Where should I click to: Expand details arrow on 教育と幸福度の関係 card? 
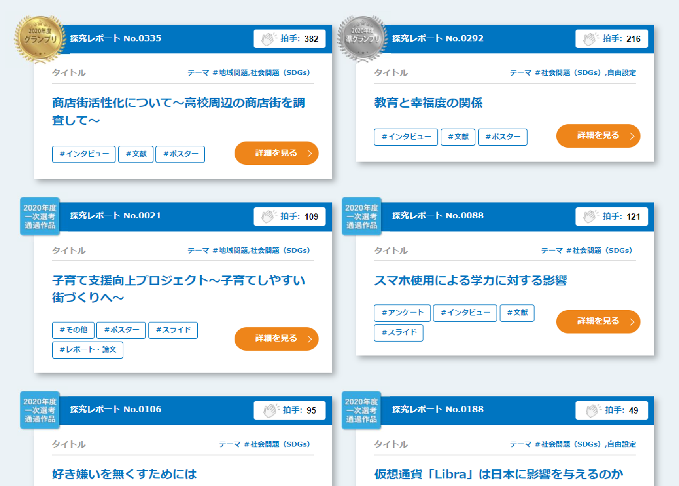(x=632, y=136)
